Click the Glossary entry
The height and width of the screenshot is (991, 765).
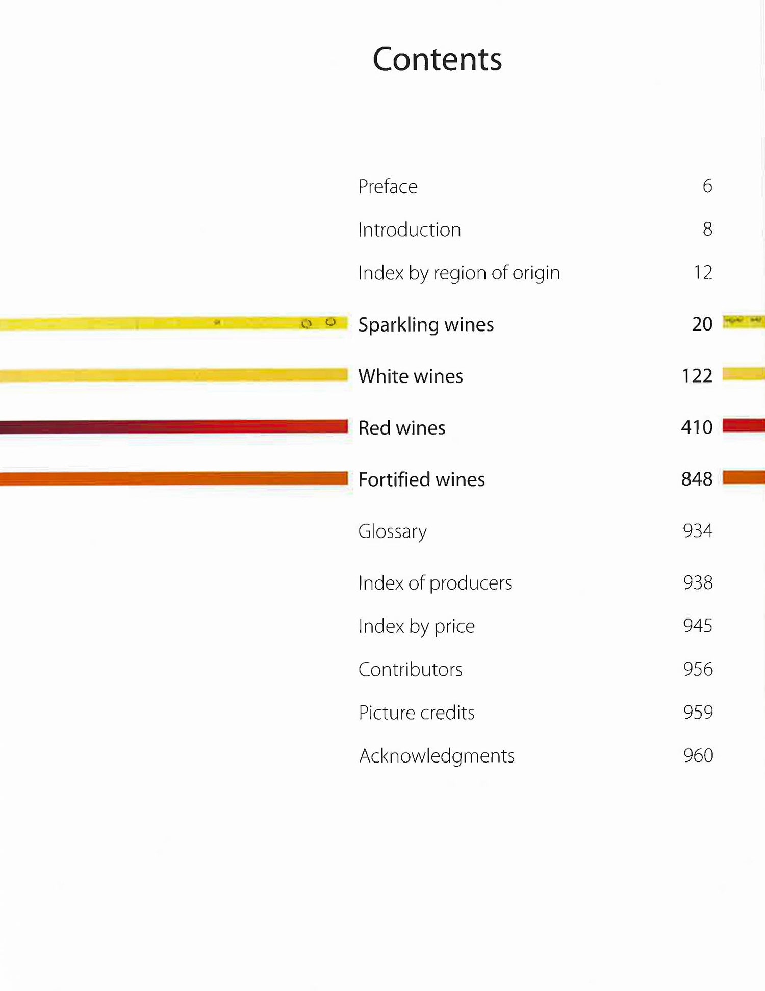click(x=392, y=531)
